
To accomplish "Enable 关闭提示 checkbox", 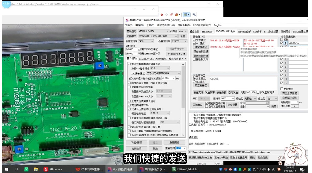I will tap(282, 89).
